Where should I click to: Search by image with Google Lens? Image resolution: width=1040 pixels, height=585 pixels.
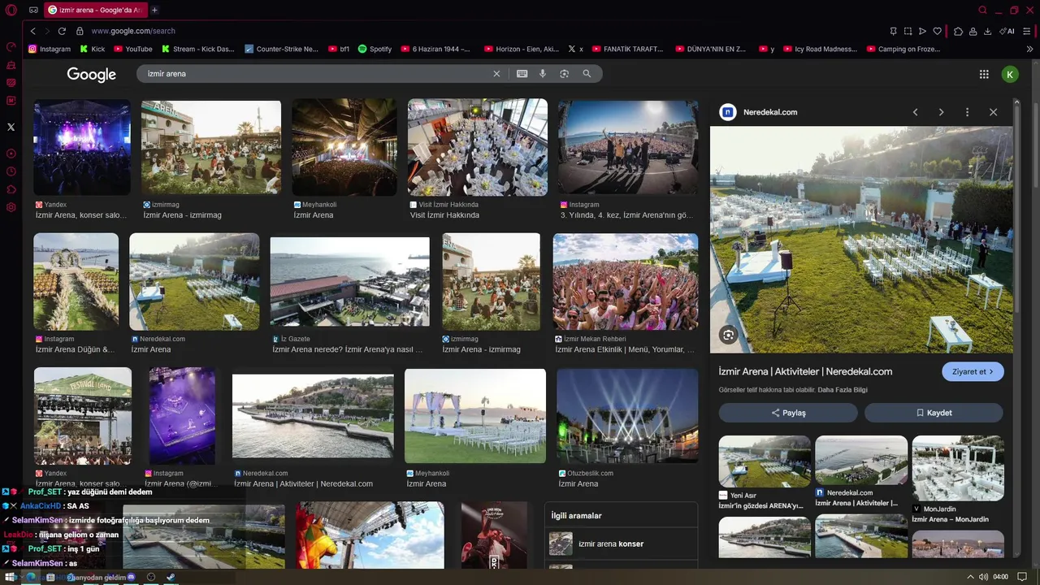[x=564, y=74]
